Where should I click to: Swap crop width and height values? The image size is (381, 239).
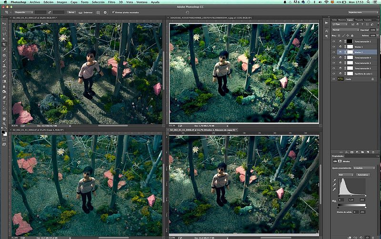click(x=50, y=12)
